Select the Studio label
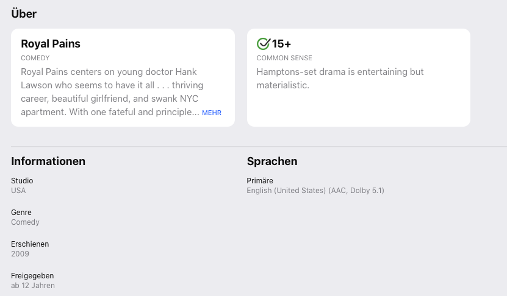507x296 pixels. [x=22, y=181]
